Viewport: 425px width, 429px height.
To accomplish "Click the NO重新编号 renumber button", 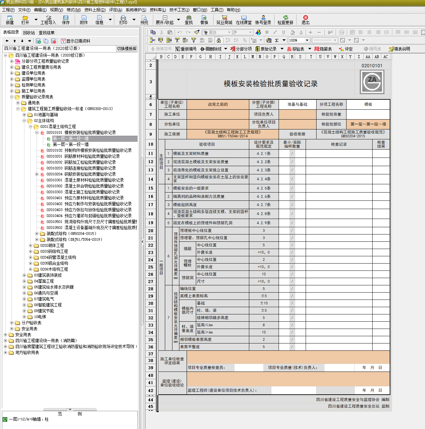I will tap(186, 49).
